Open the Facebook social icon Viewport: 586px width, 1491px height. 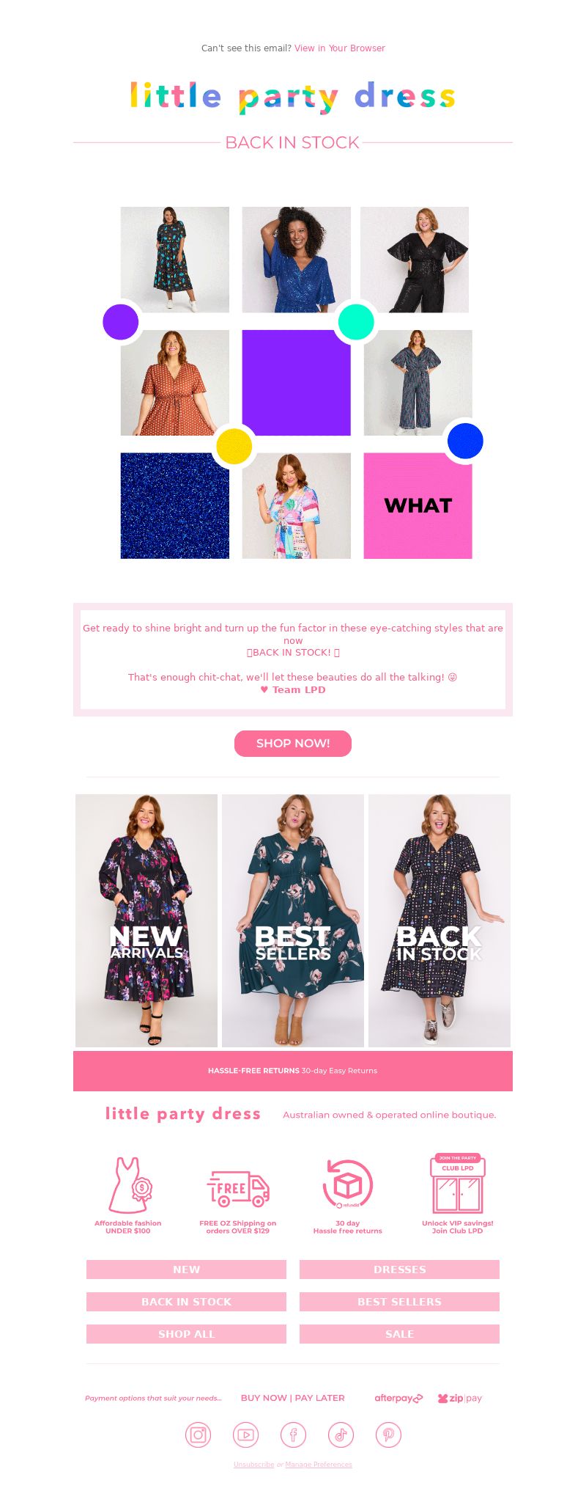293,1435
